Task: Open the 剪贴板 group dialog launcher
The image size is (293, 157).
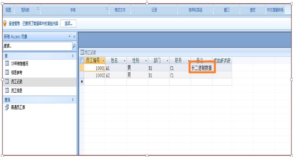Action: 38,8
